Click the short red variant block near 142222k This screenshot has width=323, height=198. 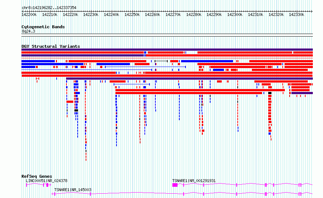pyautogui.click(x=70, y=102)
